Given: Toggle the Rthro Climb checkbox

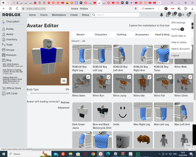Looking at the screenshot, I should [190, 77].
